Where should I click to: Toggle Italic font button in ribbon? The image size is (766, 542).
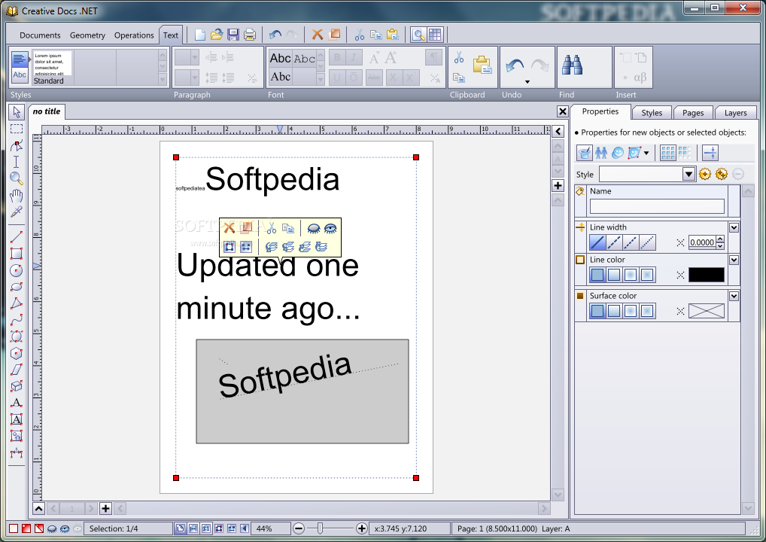(354, 58)
